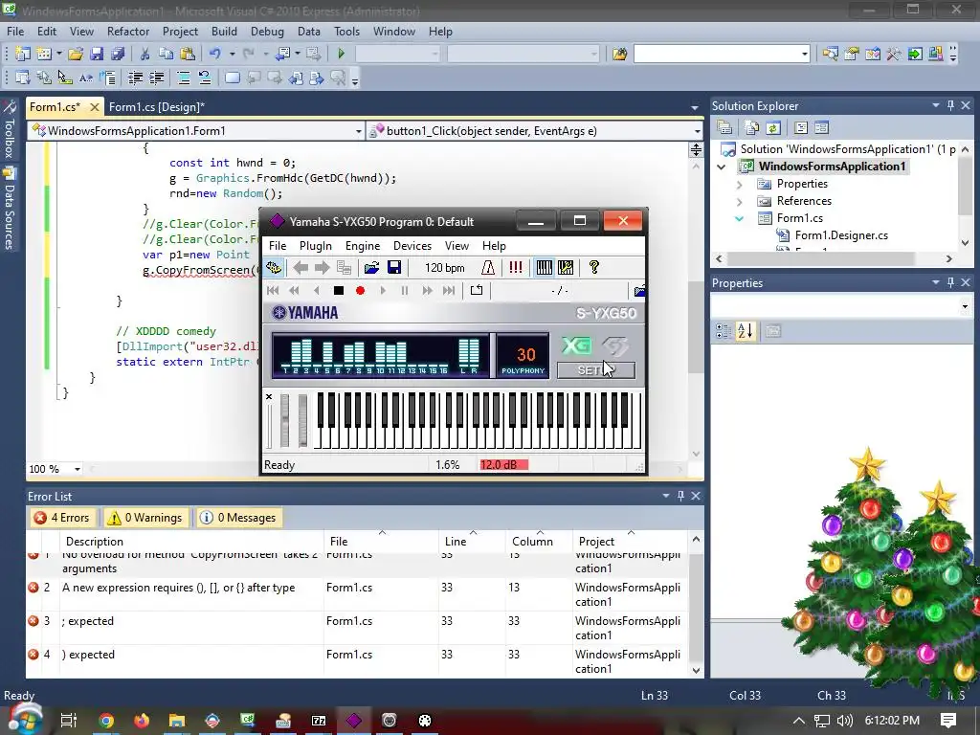Open the Devices menu
Image resolution: width=980 pixels, height=735 pixels.
click(412, 246)
